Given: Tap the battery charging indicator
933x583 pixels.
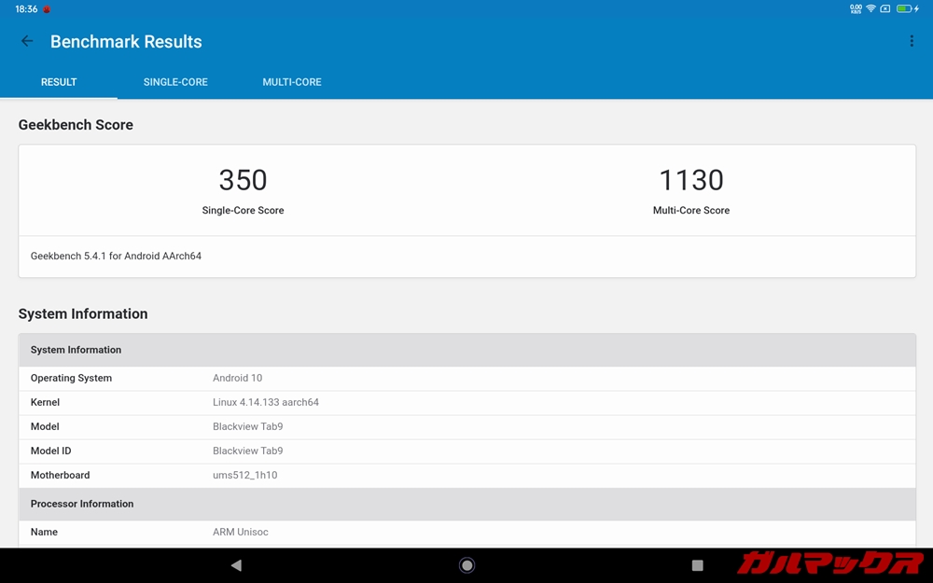Looking at the screenshot, I should click(x=907, y=8).
